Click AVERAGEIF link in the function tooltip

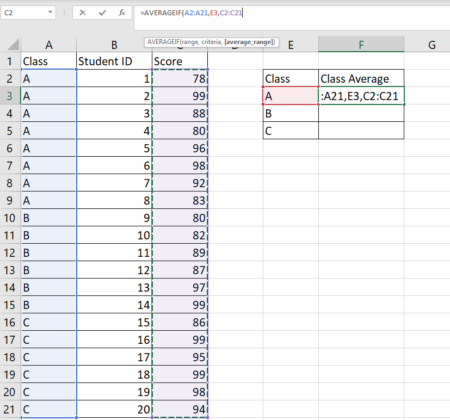pyautogui.click(x=163, y=42)
